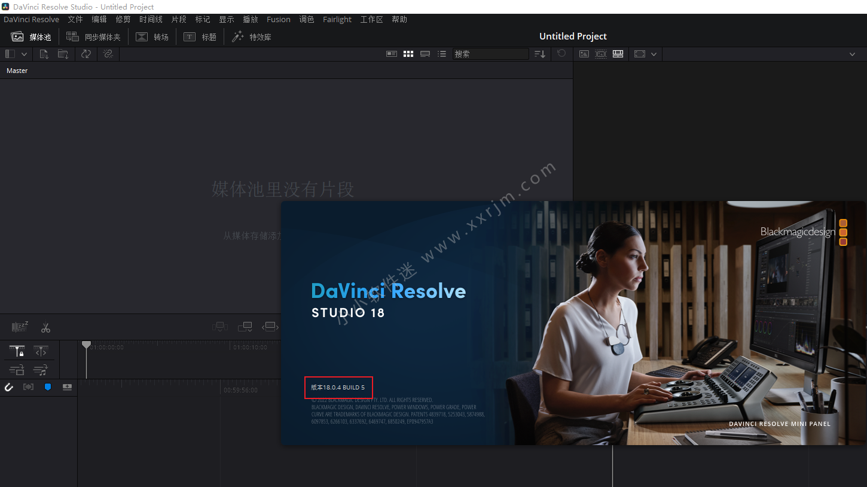Click the Untitled Project title
The width and height of the screenshot is (867, 487).
tap(573, 36)
